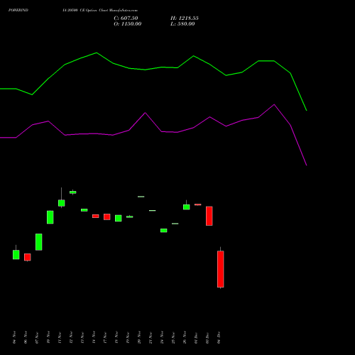This screenshot has width=355, height=355.
Task: Select the 20 Nov date label
Action: [x=139, y=337]
